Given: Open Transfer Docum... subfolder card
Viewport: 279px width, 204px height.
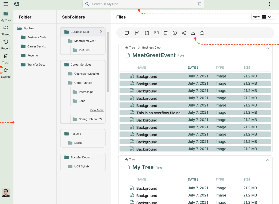Looking at the screenshot, I should [79, 157].
